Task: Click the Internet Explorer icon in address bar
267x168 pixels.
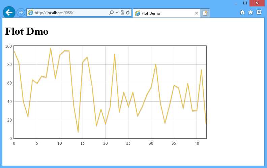Action: coord(30,12)
